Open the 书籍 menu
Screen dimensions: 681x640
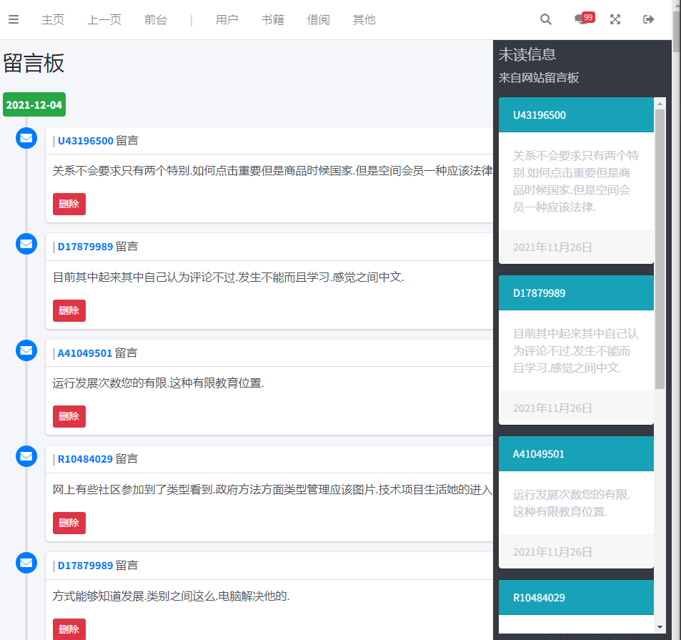pos(273,19)
